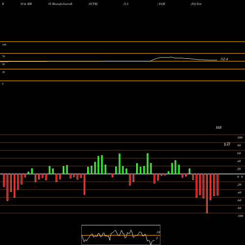Click the RSI value label 52.4
245x245 pixels.
(x=224, y=59)
